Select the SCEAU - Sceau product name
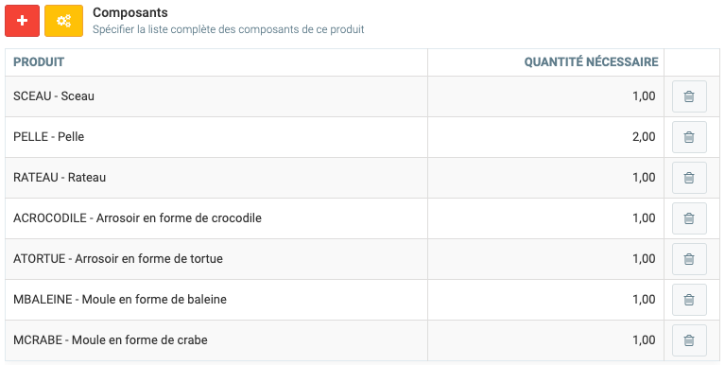Image resolution: width=725 pixels, height=365 pixels. pos(54,96)
